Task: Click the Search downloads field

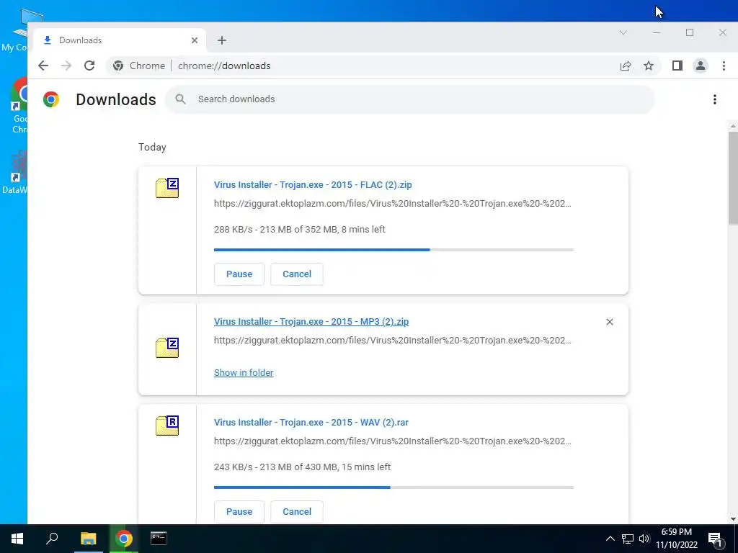Action: click(409, 99)
